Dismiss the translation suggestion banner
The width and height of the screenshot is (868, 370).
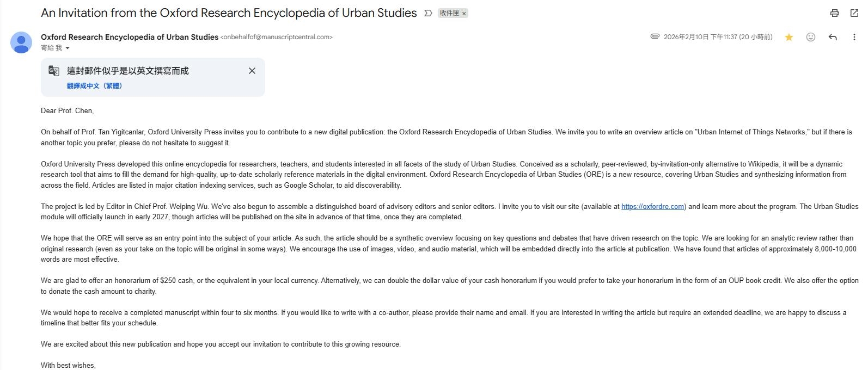[x=252, y=71]
